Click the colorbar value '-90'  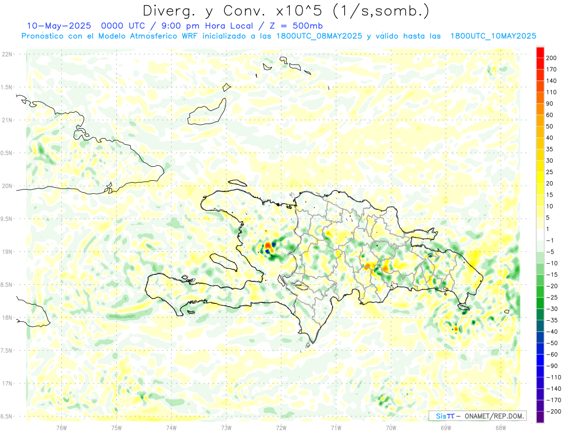point(551,366)
